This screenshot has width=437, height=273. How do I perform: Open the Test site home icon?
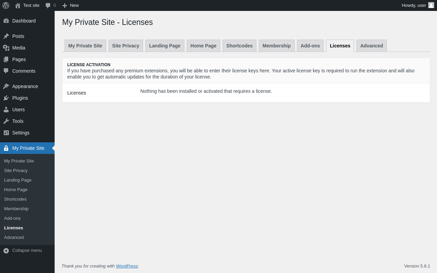[x=18, y=5]
